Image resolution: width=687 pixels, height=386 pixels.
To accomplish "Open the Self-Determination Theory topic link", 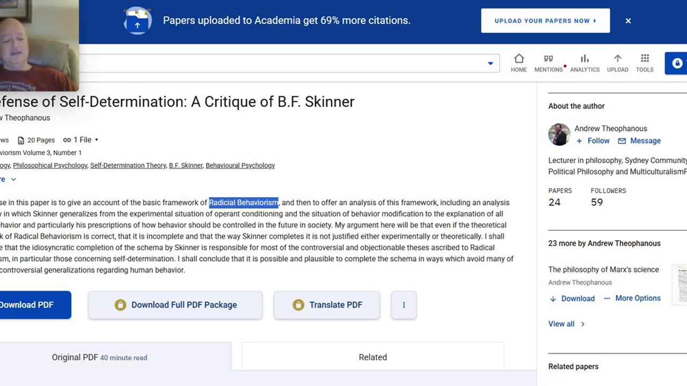I will tap(128, 166).
